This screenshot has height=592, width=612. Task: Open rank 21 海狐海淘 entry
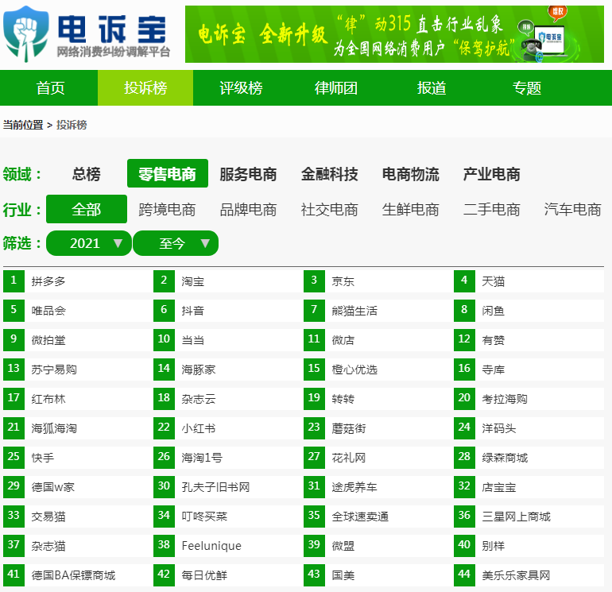(78, 428)
